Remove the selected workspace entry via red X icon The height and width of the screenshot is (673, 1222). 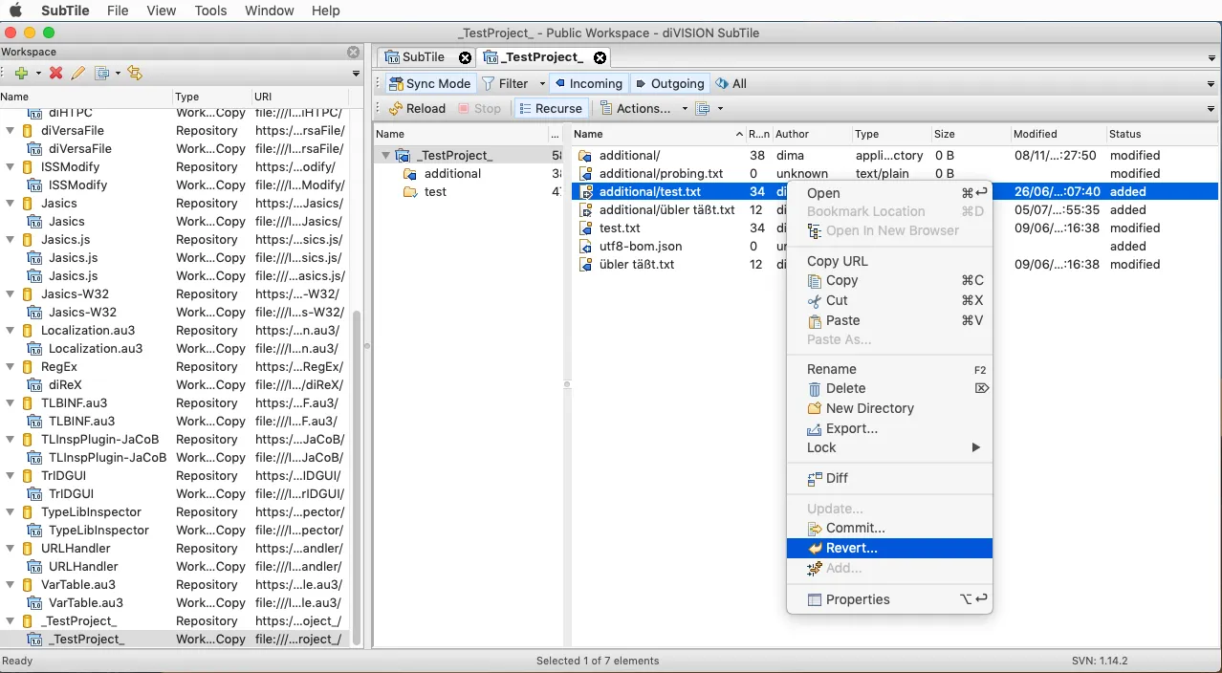point(55,73)
